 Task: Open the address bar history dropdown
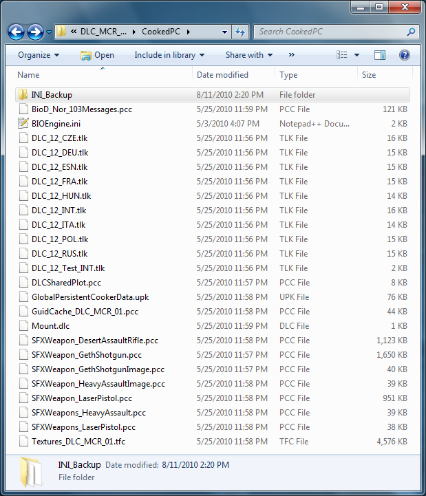coord(225,32)
